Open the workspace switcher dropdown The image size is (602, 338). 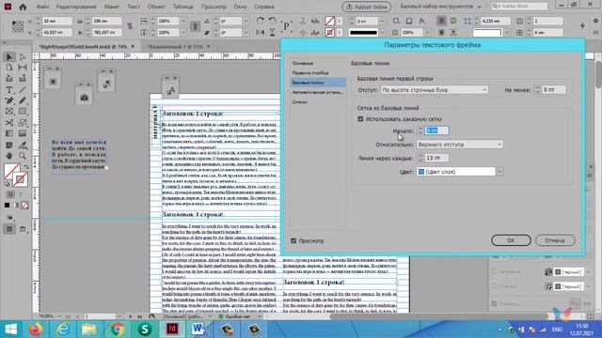tap(440, 7)
